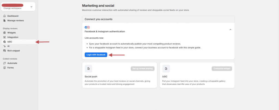Click the Manage reviews document icon
The image size is (279, 110).
[x=4, y=20]
